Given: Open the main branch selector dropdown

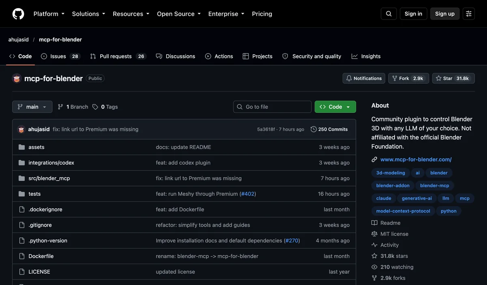Looking at the screenshot, I should coord(32,107).
